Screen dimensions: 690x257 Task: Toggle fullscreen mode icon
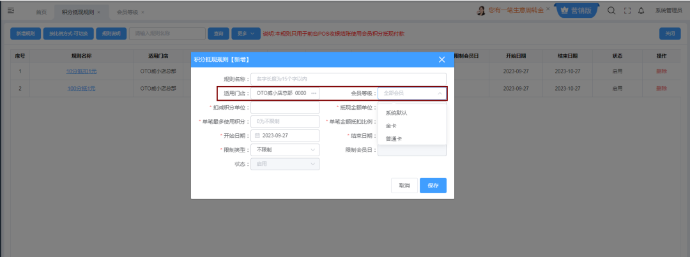627,11
